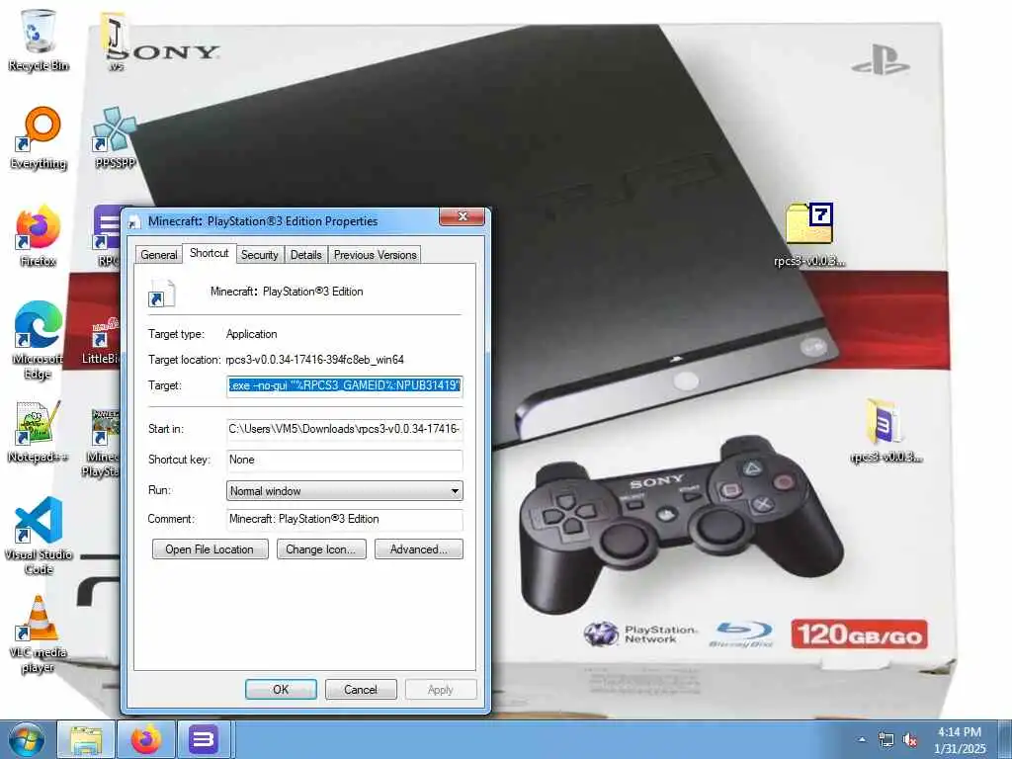Open File Explorer from the taskbar
Viewport: 1012px width, 759px height.
pos(86,739)
